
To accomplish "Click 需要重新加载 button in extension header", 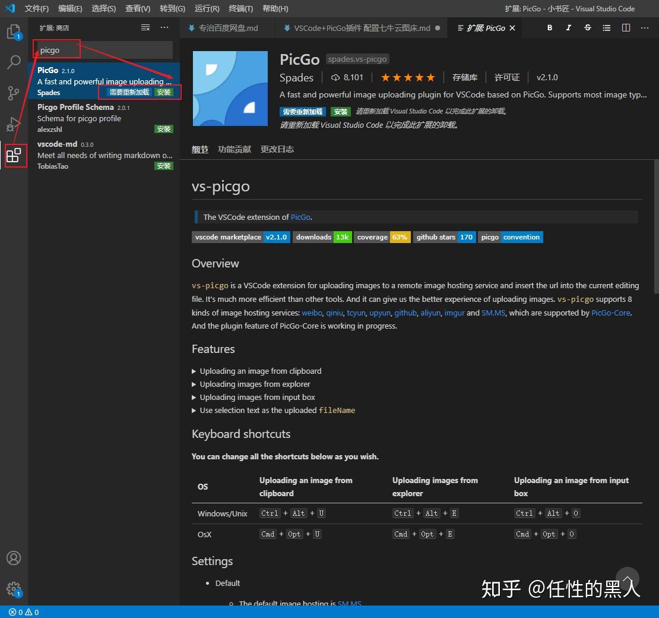I will coord(303,112).
